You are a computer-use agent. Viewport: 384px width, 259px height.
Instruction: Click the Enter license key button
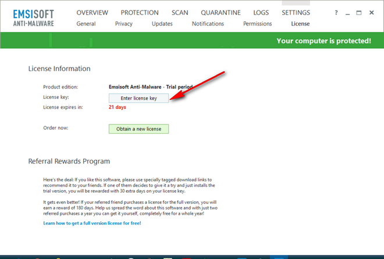138,98
